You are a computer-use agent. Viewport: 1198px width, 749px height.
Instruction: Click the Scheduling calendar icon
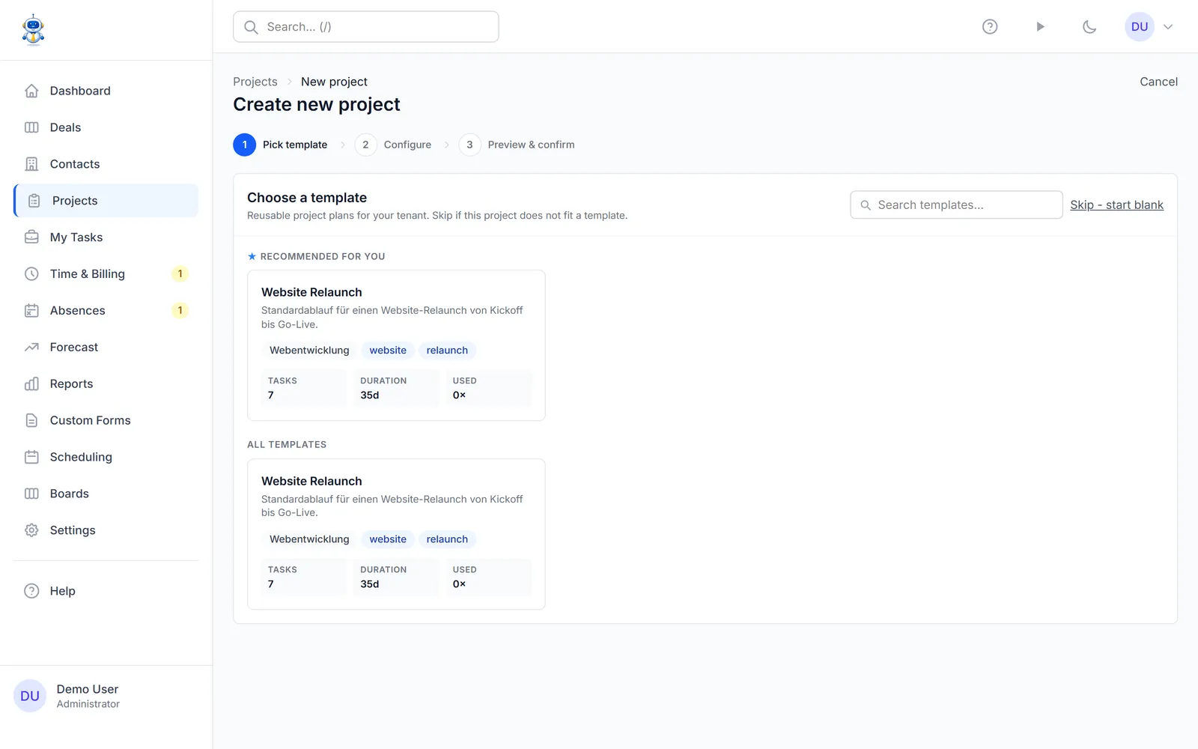pos(31,457)
